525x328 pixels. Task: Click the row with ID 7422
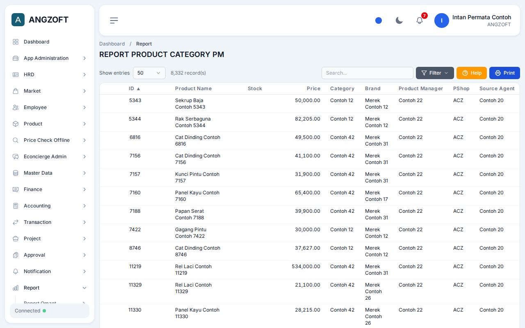point(309,233)
